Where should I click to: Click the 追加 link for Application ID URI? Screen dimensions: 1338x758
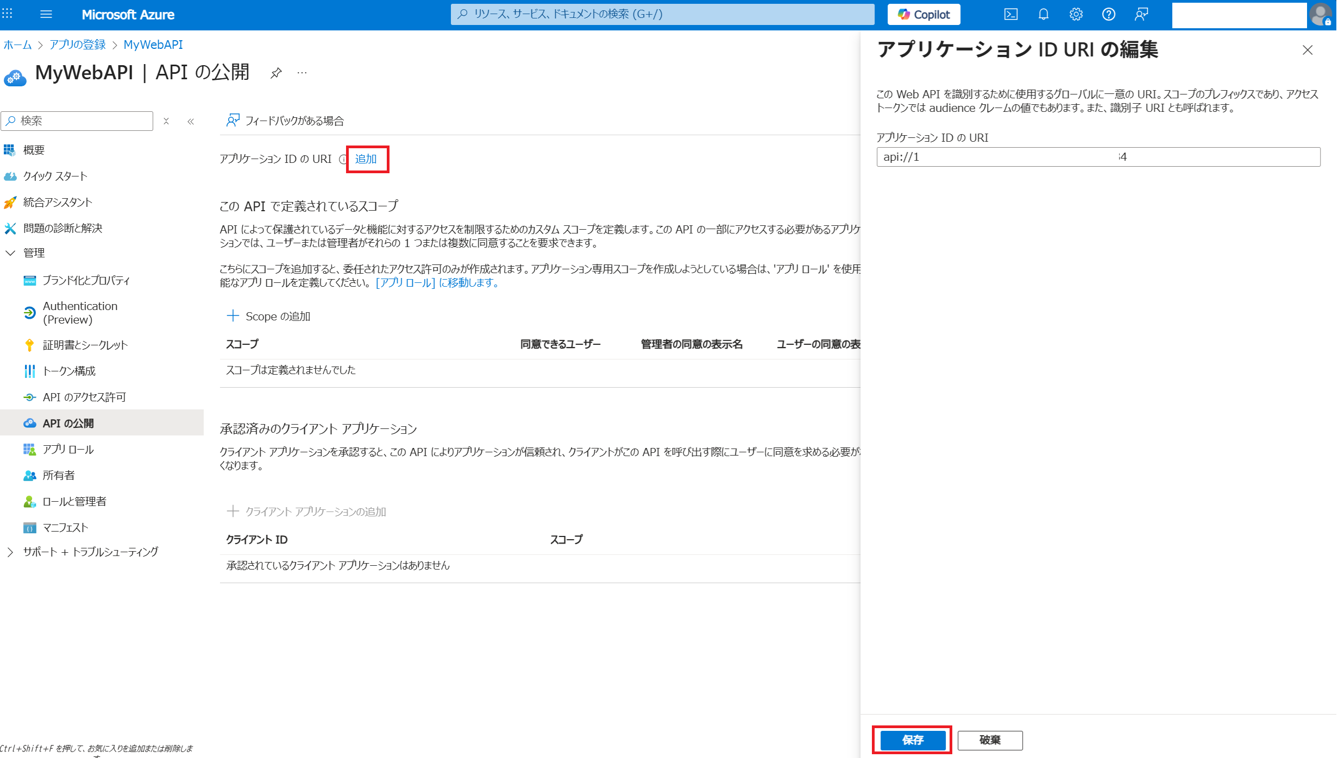click(x=366, y=159)
